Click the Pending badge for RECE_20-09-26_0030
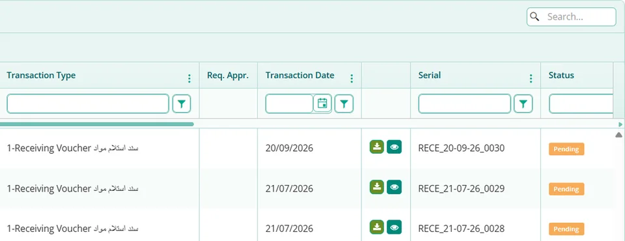This screenshot has width=625, height=241. [x=566, y=149]
